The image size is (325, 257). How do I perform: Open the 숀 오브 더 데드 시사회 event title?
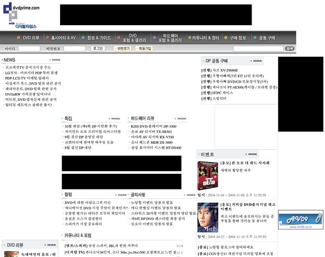[x=245, y=163]
